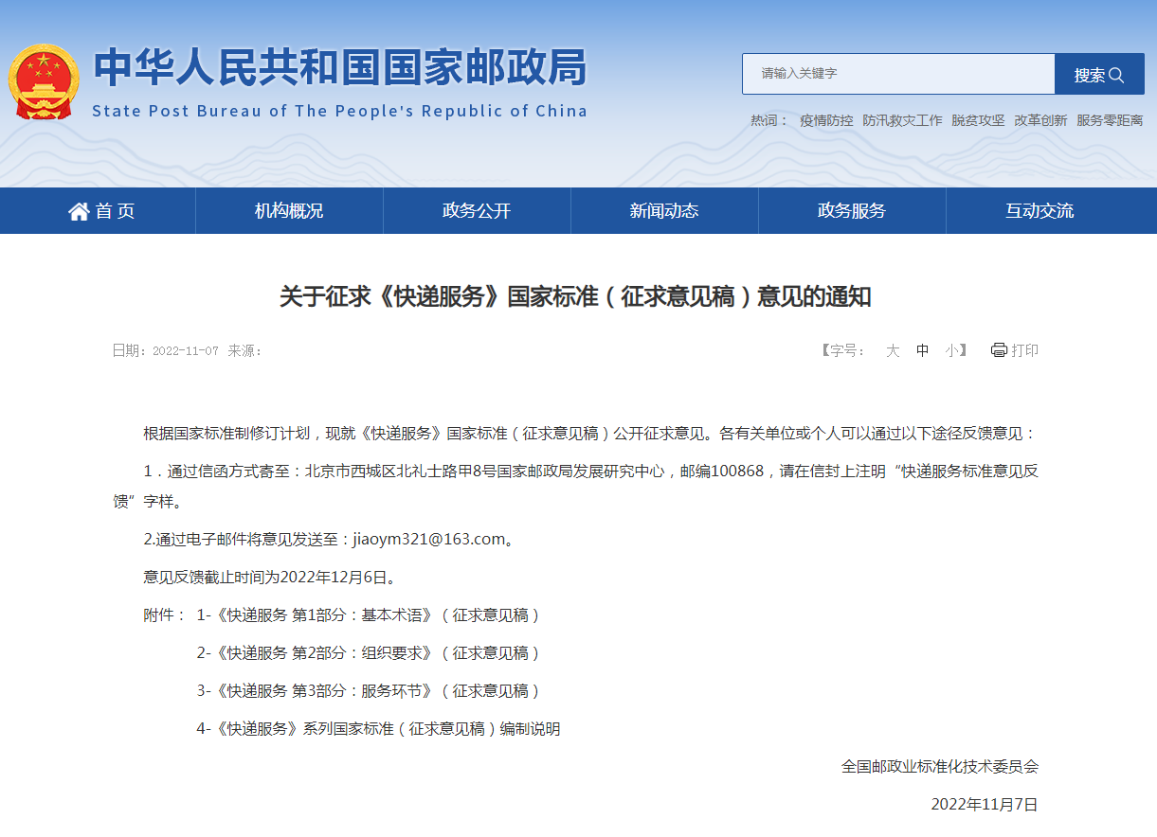Click the hot word 防汛救灾工作
Viewport: 1157px width, 837px height.
pyautogui.click(x=902, y=120)
